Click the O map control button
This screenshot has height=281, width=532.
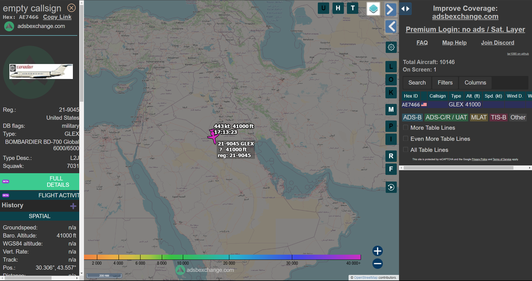click(x=391, y=80)
